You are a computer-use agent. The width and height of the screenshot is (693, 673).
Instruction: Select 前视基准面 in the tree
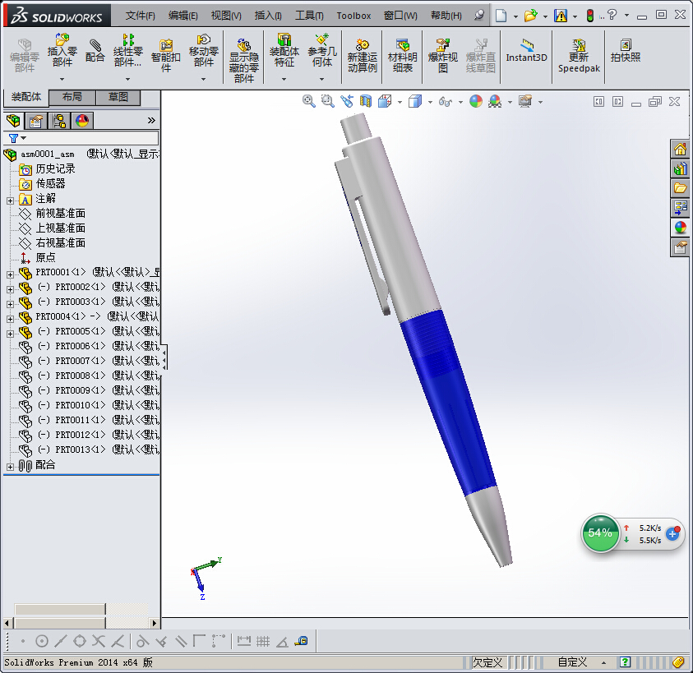point(61,214)
